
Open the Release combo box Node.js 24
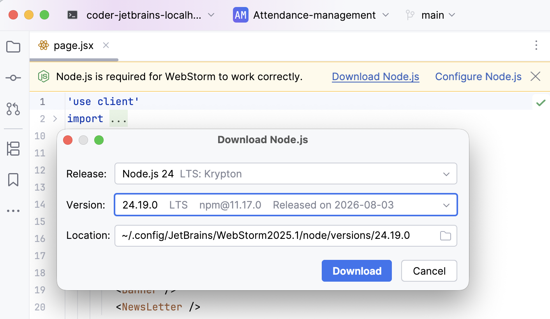(x=286, y=174)
